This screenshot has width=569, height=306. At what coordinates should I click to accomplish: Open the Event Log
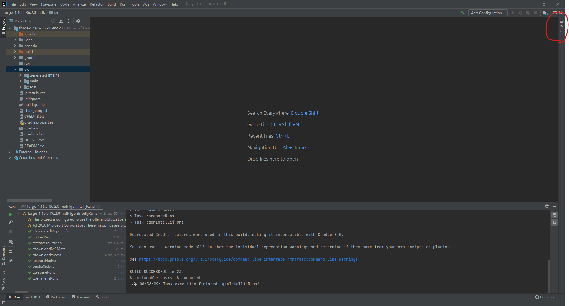point(545,297)
